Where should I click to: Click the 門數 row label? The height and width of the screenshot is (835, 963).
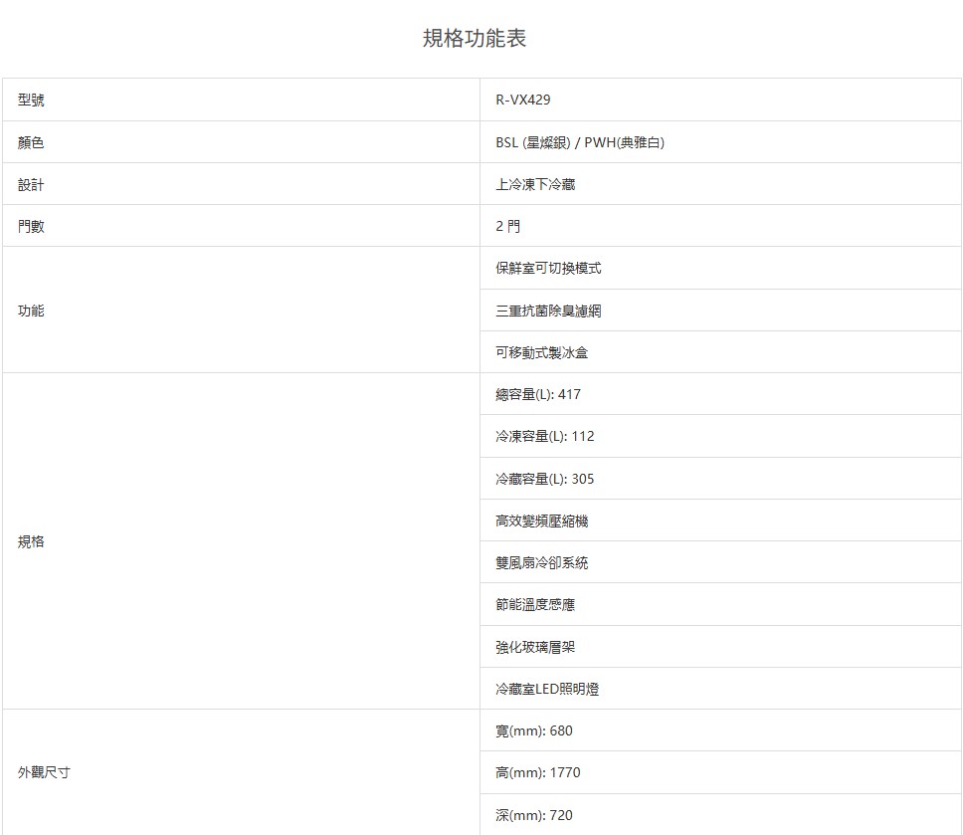tap(31, 226)
